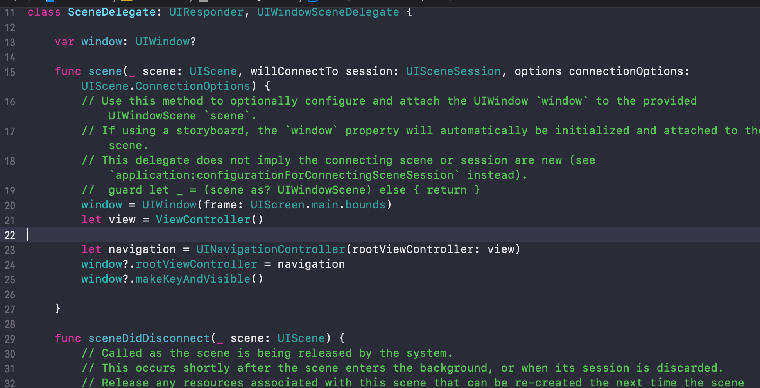This screenshot has height=388, width=760.
Task: Click the comment 'This delegate does not imply'
Action: pos(339,160)
